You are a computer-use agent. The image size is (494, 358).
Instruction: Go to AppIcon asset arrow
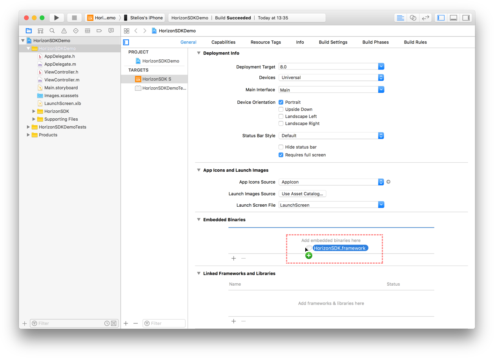(388, 182)
